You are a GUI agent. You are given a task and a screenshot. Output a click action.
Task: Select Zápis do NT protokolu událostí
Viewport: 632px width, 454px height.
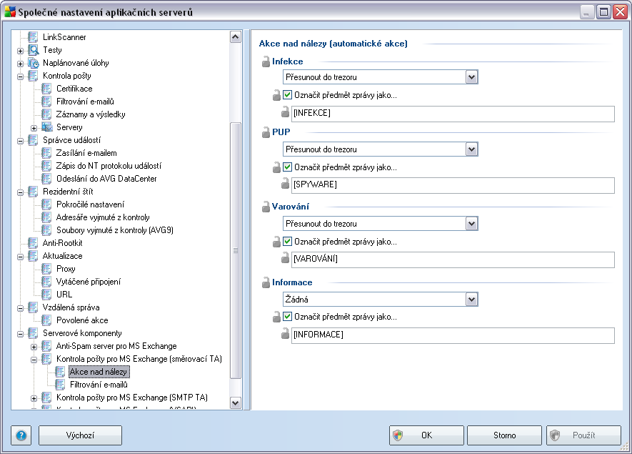(x=109, y=166)
